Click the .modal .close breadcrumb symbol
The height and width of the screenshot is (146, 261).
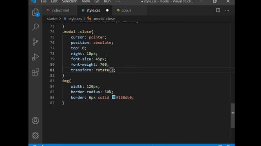tap(104, 19)
